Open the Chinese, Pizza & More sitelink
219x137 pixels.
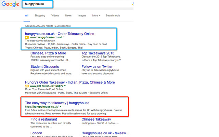[48, 53]
